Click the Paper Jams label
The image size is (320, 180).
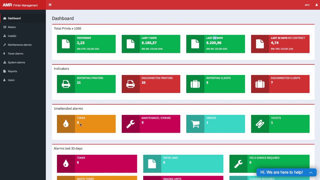(170, 158)
